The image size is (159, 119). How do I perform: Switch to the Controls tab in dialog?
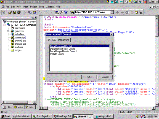click(x=52, y=40)
